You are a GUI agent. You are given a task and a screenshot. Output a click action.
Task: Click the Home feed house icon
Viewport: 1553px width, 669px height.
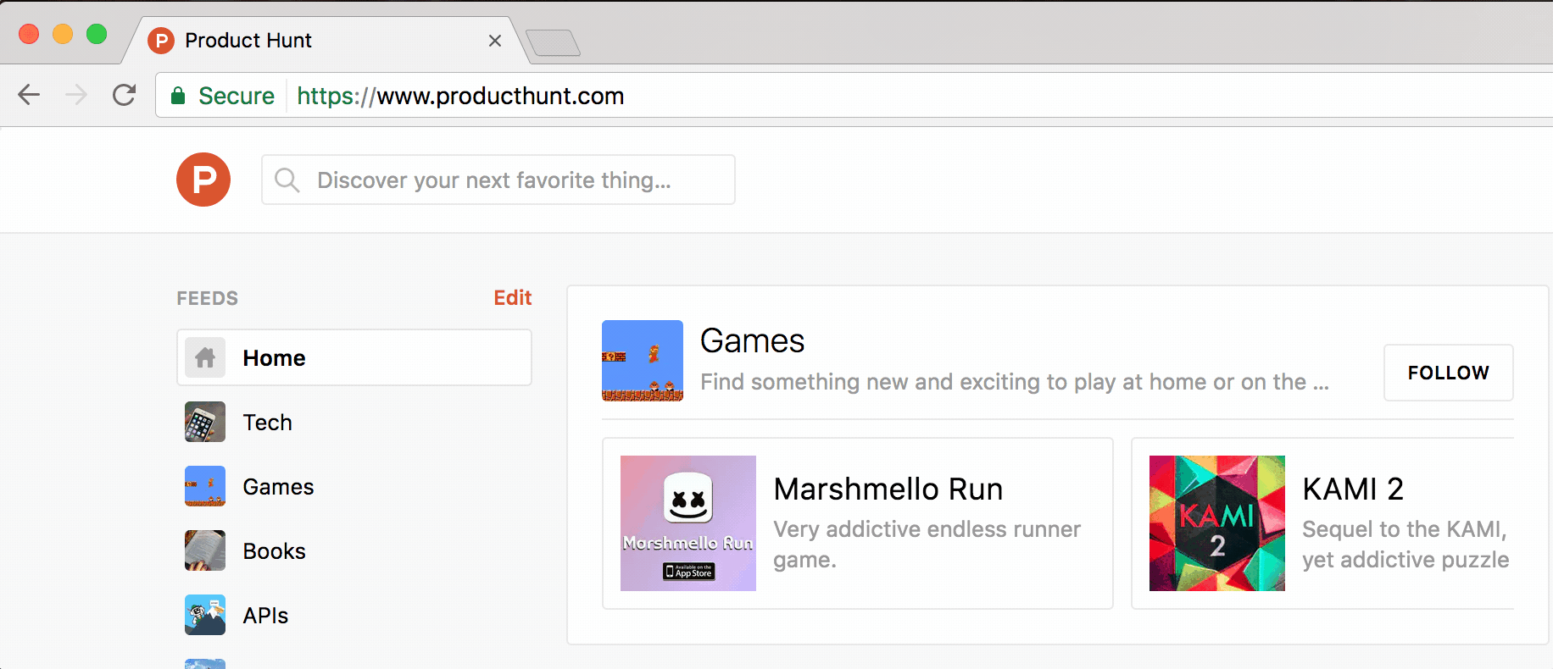(x=205, y=357)
